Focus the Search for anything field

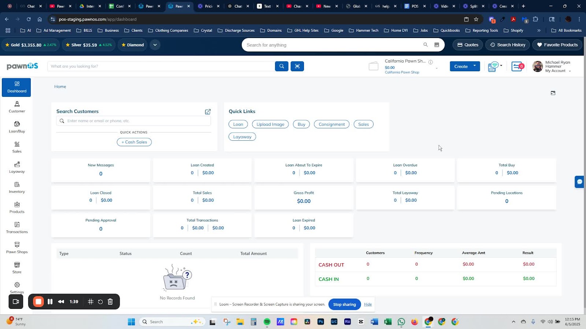[x=333, y=45]
